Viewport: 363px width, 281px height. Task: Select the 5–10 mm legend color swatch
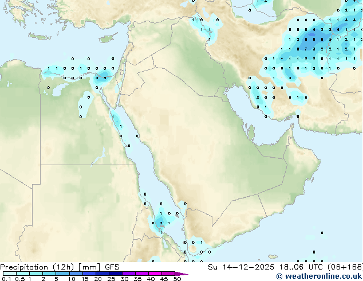(62, 274)
